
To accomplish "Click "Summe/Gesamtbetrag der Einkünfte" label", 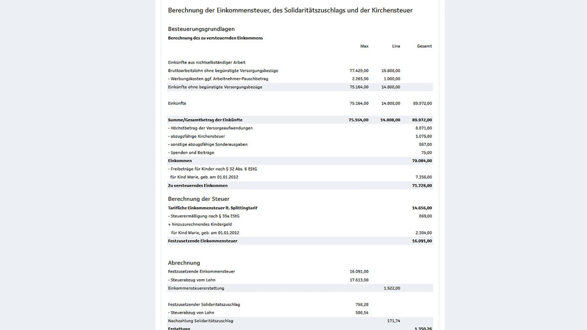I will click(x=205, y=120).
